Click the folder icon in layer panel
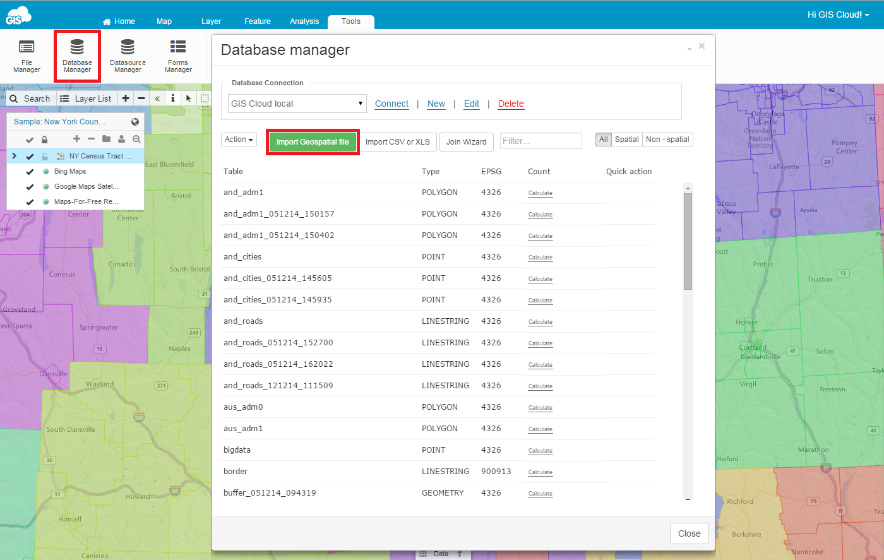Viewport: 884px width, 560px height. (x=106, y=139)
